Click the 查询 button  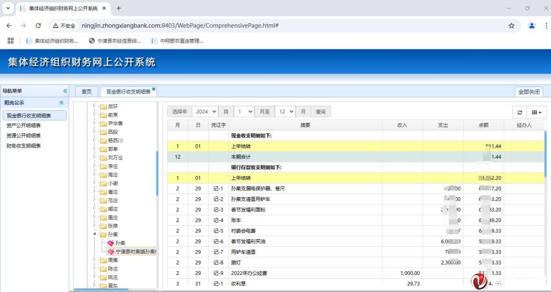(321, 111)
